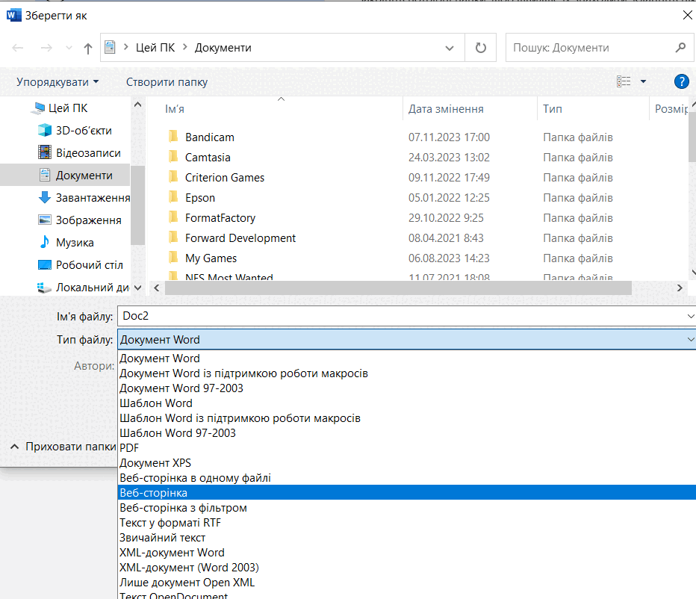Image resolution: width=696 pixels, height=599 pixels.
Task: Click the document icon in address bar
Action: (110, 47)
